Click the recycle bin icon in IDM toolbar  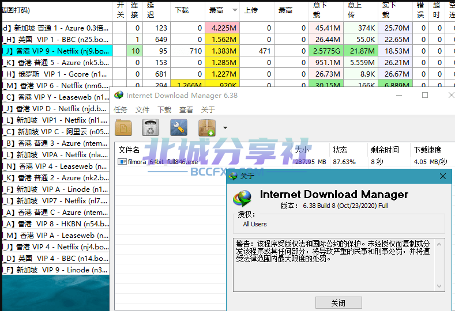pyautogui.click(x=151, y=127)
